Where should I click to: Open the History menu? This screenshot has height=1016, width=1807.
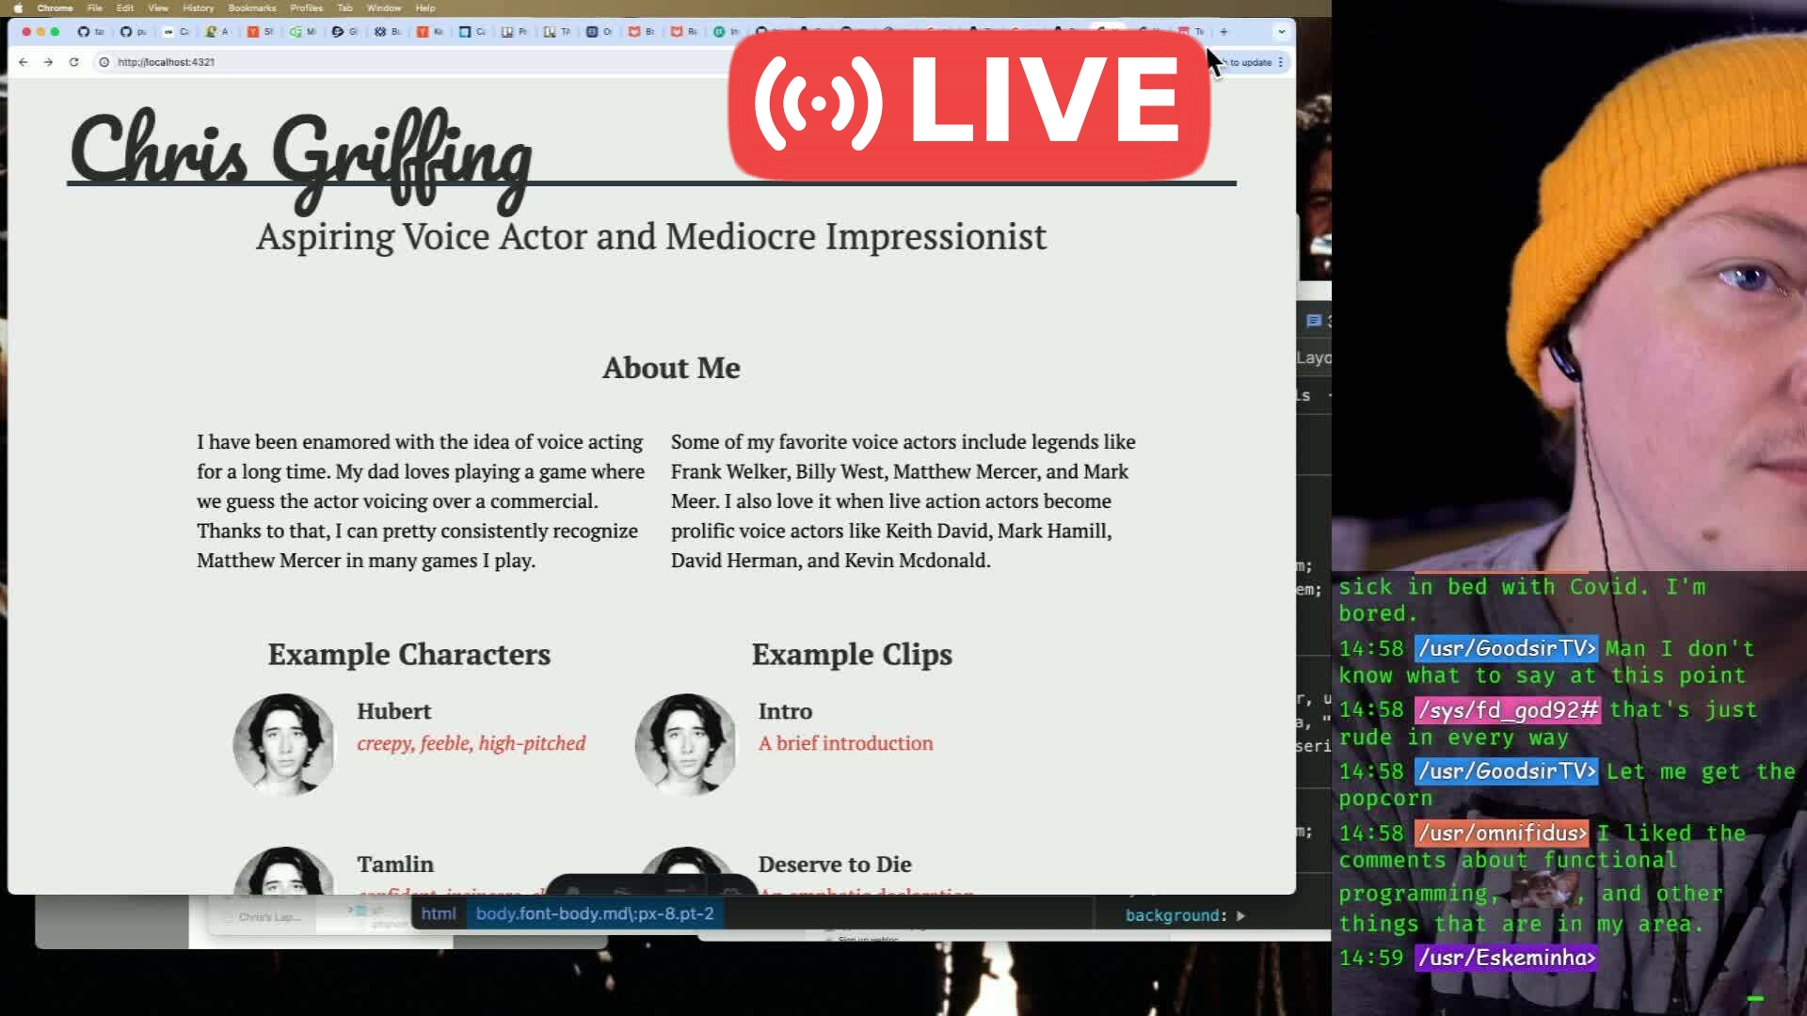click(198, 8)
